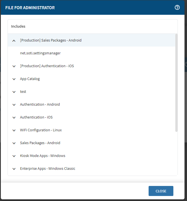
Task: Click the Enterprise Apps - Windows Classic label
Action: click(x=48, y=169)
